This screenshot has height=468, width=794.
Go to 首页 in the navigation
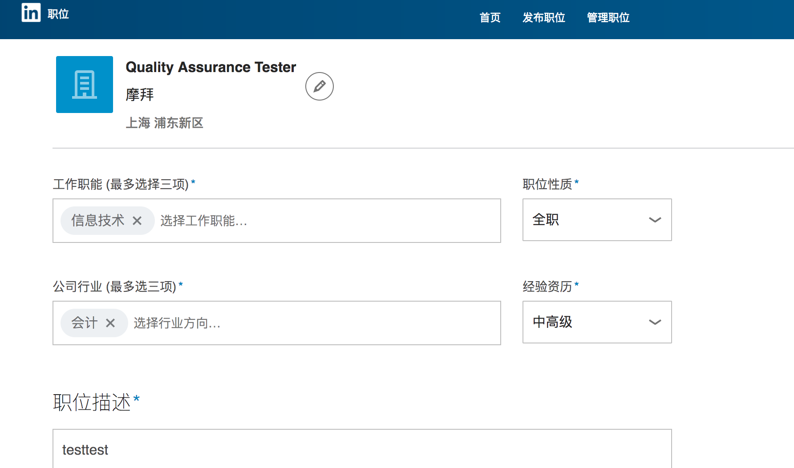[490, 18]
